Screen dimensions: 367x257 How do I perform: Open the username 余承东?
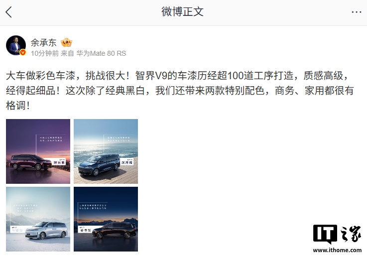tap(43, 43)
